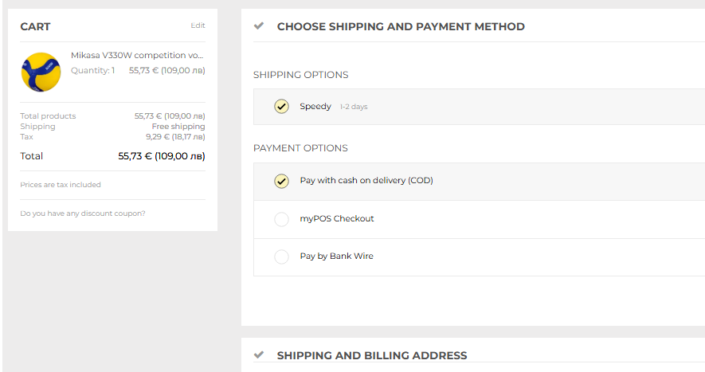Click the cart Total amount line

click(x=112, y=156)
